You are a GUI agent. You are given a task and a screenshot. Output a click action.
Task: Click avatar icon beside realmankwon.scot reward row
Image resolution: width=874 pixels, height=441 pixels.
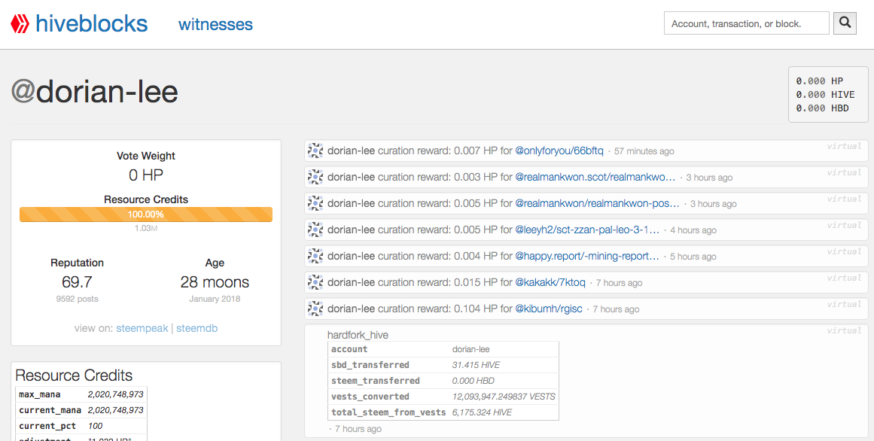(315, 178)
